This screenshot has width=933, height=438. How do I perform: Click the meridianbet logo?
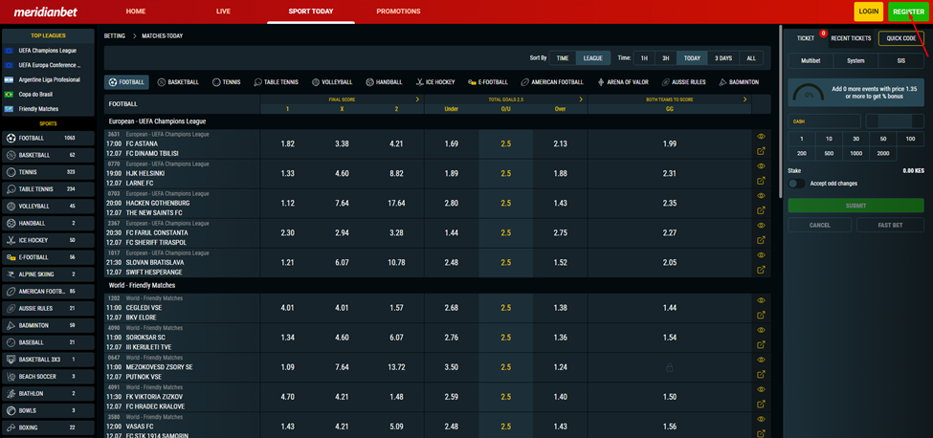click(45, 11)
